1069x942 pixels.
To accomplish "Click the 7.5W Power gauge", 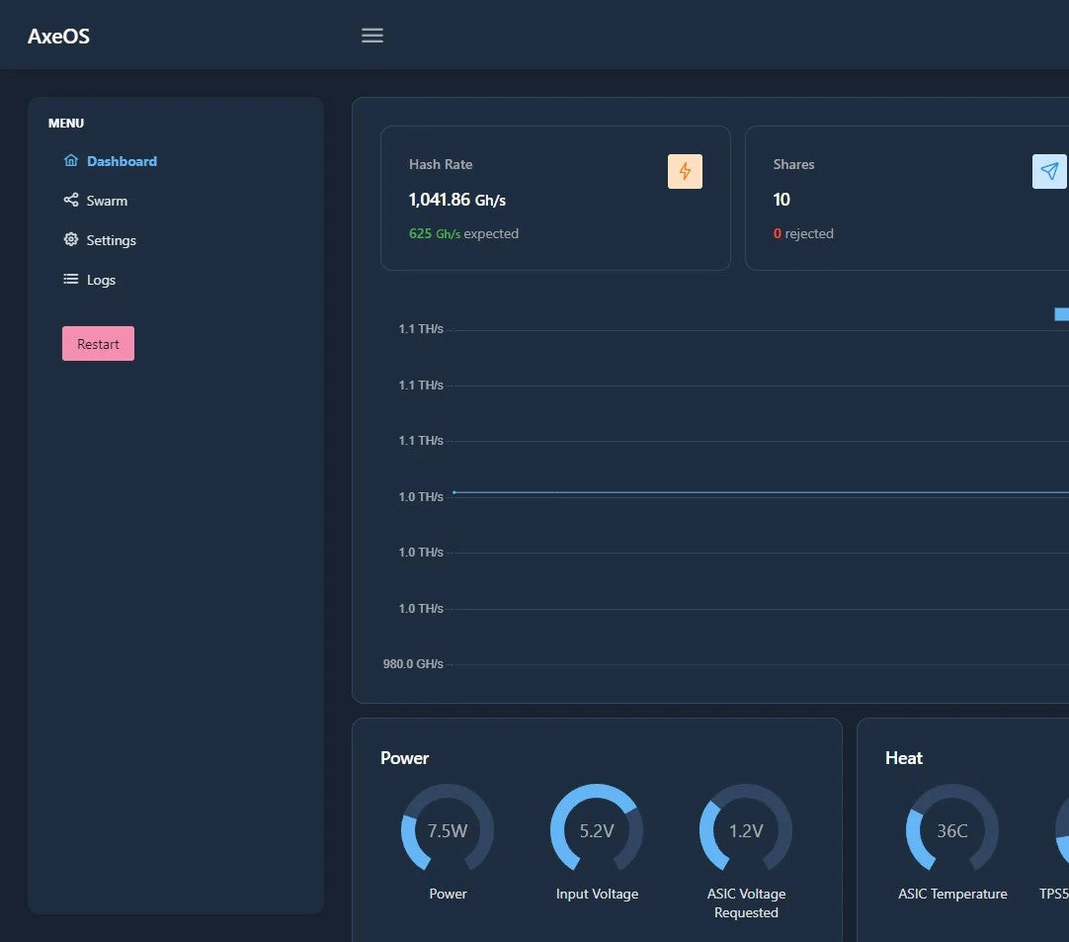I will (448, 830).
